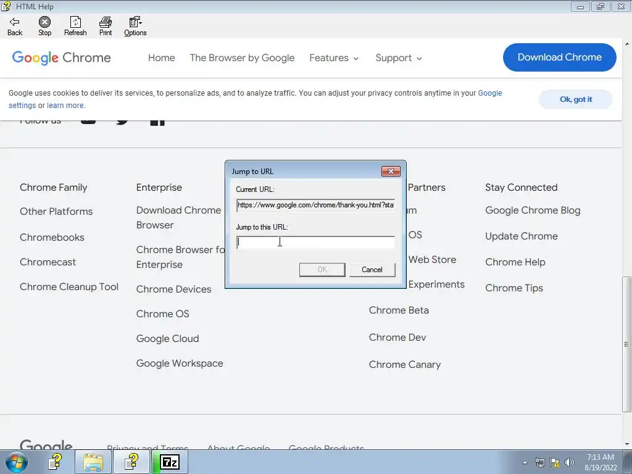Open the network tray icon
Screen dimensions: 632x474
click(x=539, y=462)
